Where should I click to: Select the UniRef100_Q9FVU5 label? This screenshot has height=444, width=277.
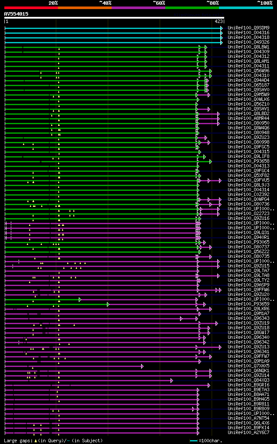pos(249,180)
